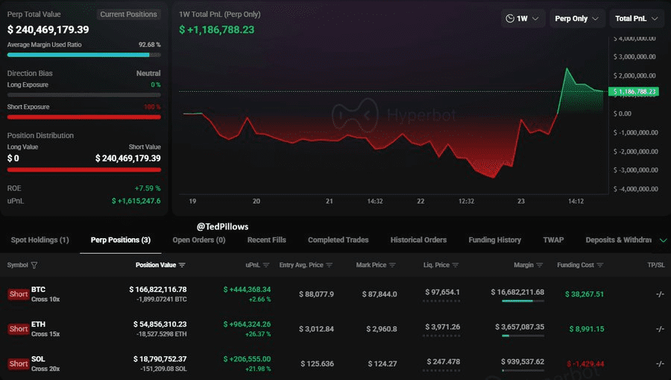Select the Completed Trades tab
This screenshot has width=671, height=380.
338,240
